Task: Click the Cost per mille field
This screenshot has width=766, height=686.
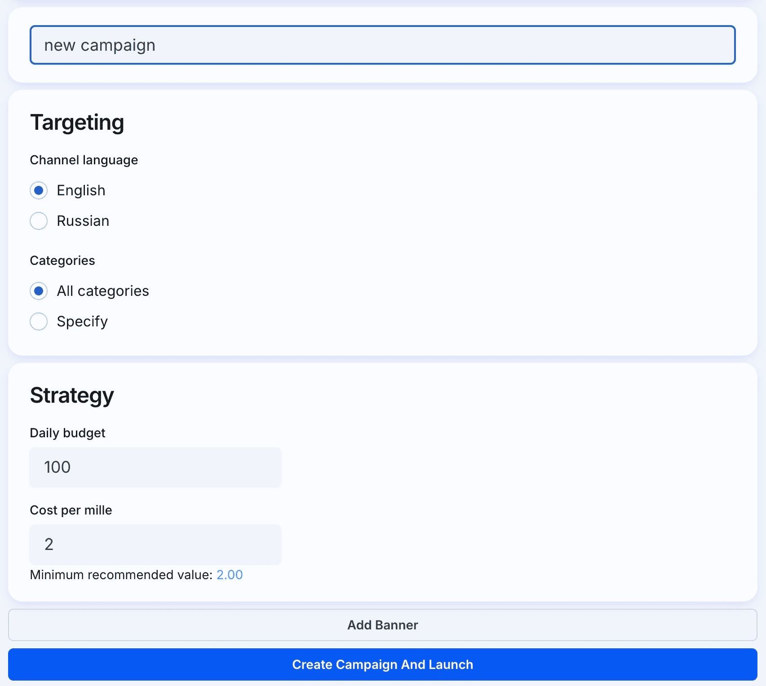Action: pyautogui.click(x=155, y=544)
